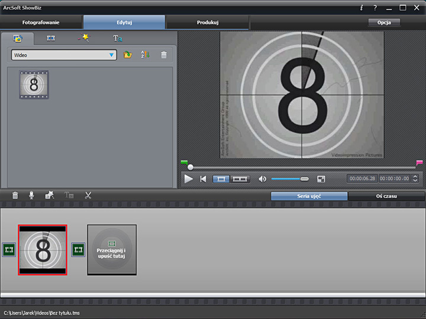Viewport: 426px width, 319px height.
Task: Click the storyboard effects wand icon
Action: point(50,195)
